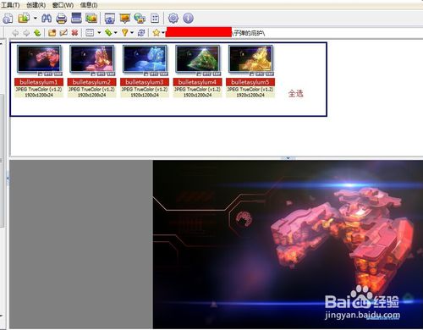The height and width of the screenshot is (330, 423).
Task: Open the 创建(R) menu
Action: (36, 5)
